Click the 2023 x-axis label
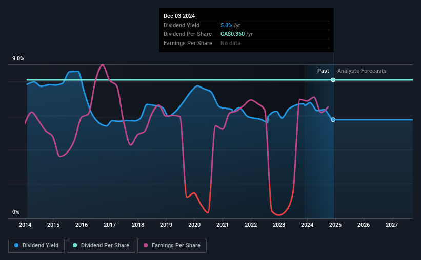Image resolution: width=421 pixels, height=260 pixels. pyautogui.click(x=278, y=225)
